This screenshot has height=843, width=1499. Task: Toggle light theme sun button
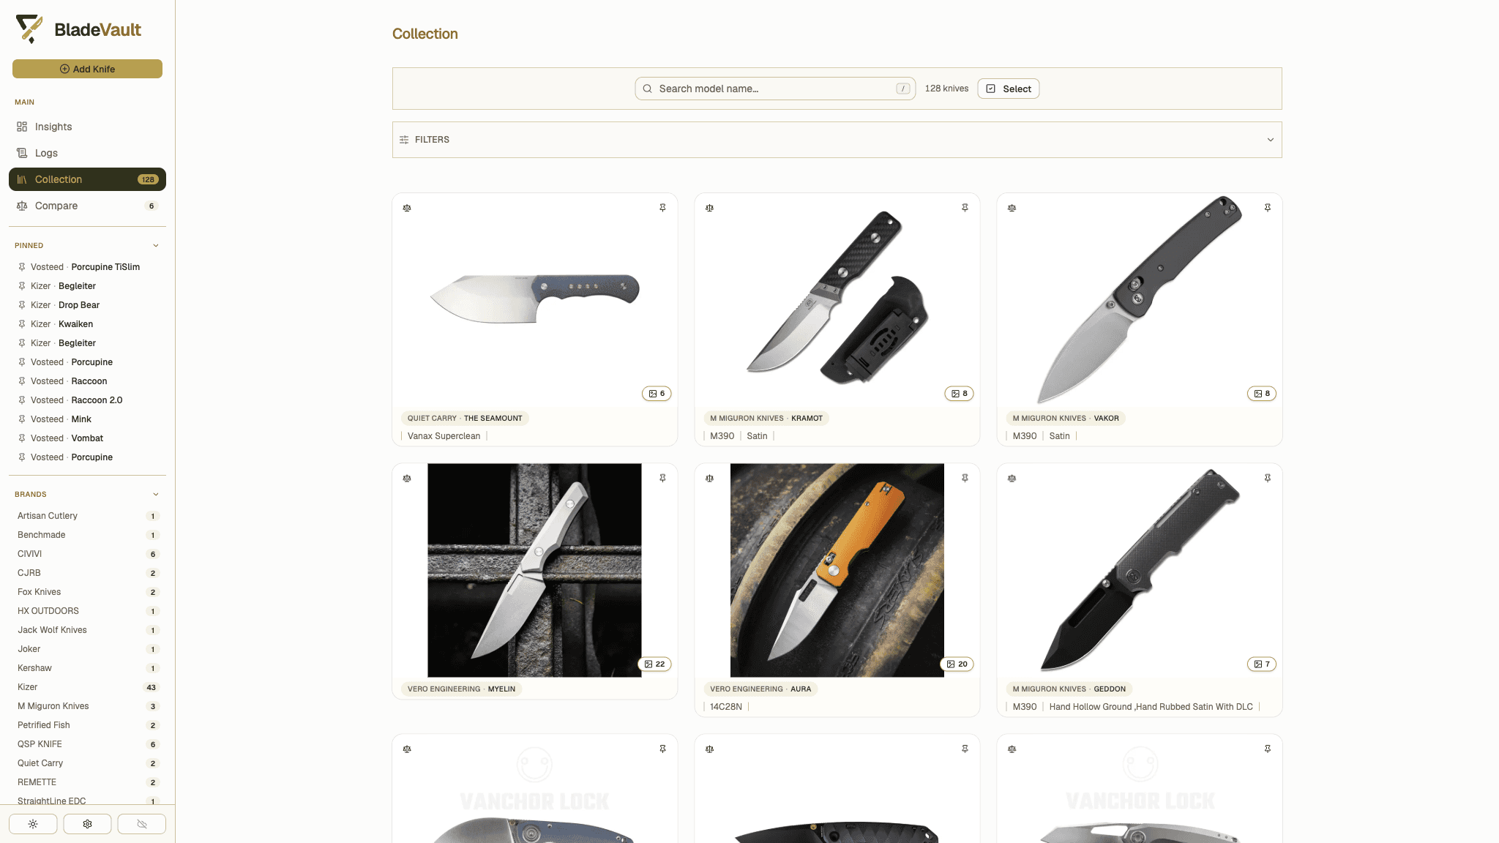tap(33, 824)
